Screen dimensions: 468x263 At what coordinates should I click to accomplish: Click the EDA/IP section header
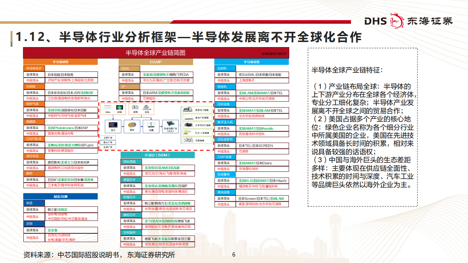coord(156,62)
